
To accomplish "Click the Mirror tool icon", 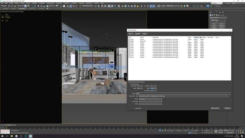I will pyautogui.click(x=96, y=6).
